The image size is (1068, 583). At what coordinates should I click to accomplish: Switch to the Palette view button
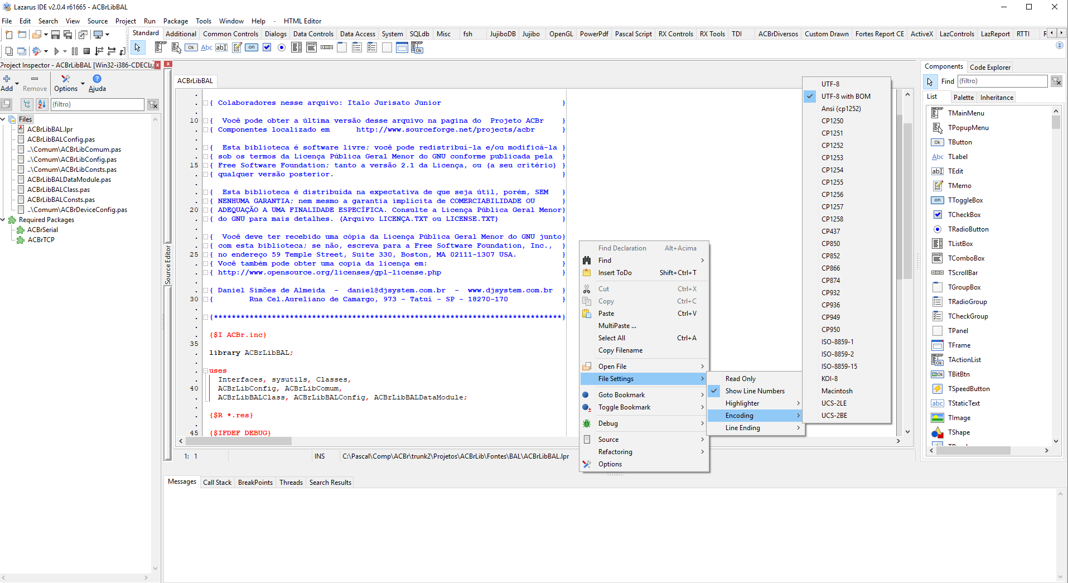click(x=963, y=98)
